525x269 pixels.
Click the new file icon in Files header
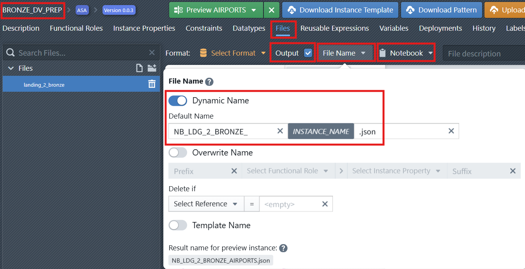click(x=139, y=68)
